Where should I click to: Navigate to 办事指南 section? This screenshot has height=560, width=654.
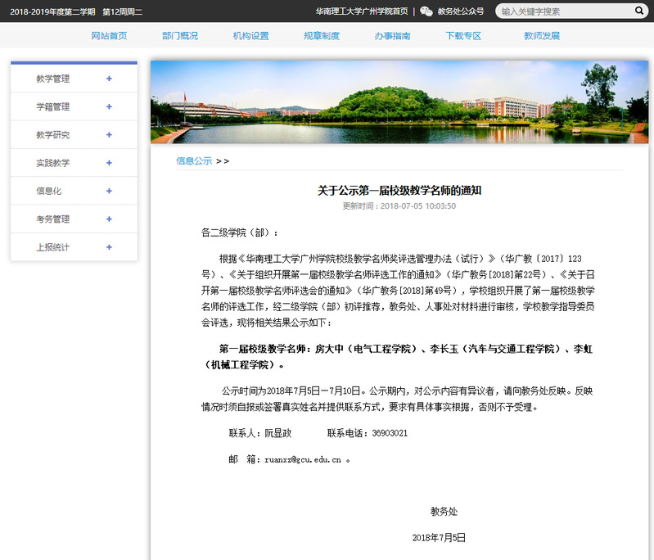[392, 36]
